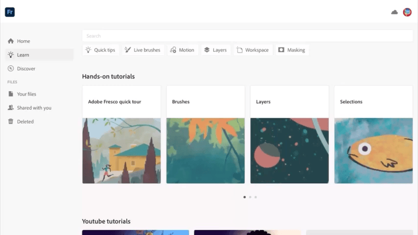Viewport: 418px width, 235px height.
Task: Open the first Youtube tutorial thumbnail
Action: 136,233
